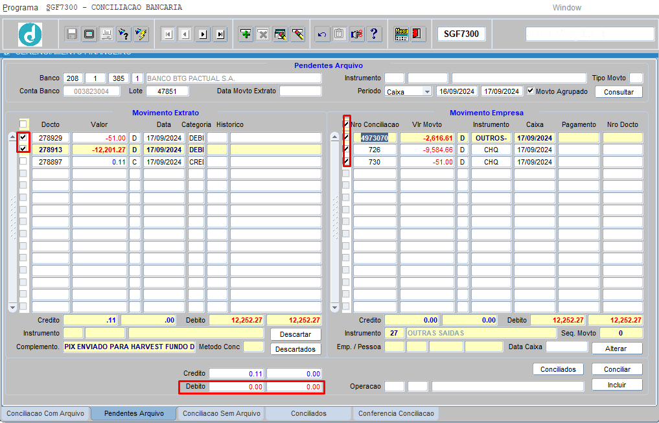This screenshot has height=423, width=659.
Task: Click the Lote field showing 47851
Action: click(x=167, y=91)
